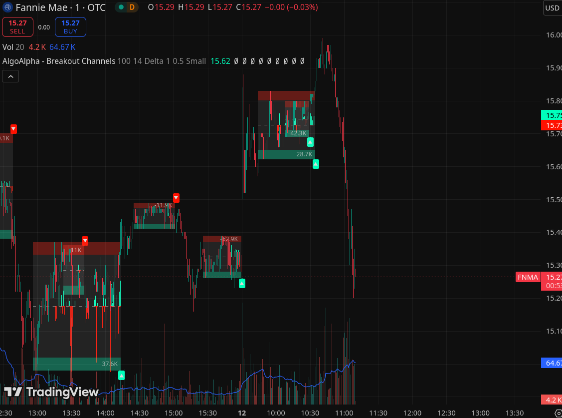Open the USD currency selector

point(553,8)
